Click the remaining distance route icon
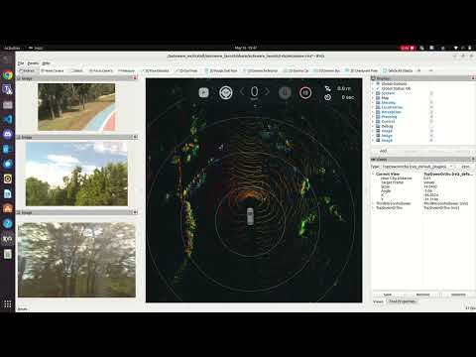Screen dimensions: 476x357 327,88
